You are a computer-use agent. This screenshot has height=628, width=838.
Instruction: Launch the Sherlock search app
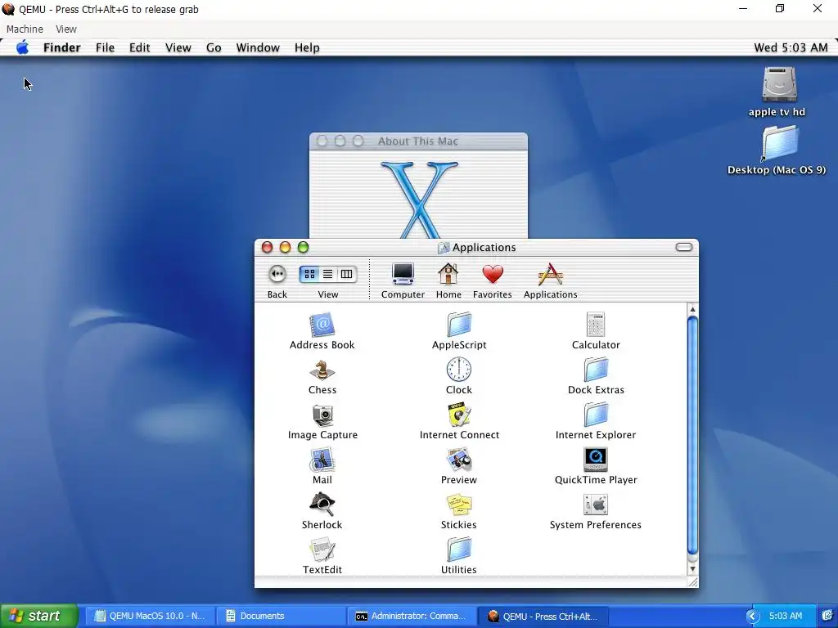pyautogui.click(x=322, y=505)
